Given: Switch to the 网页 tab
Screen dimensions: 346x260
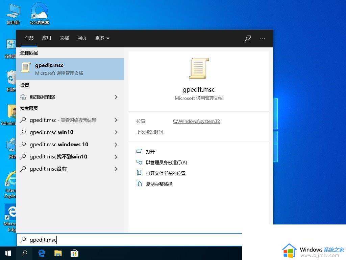Looking at the screenshot, I should [82, 38].
